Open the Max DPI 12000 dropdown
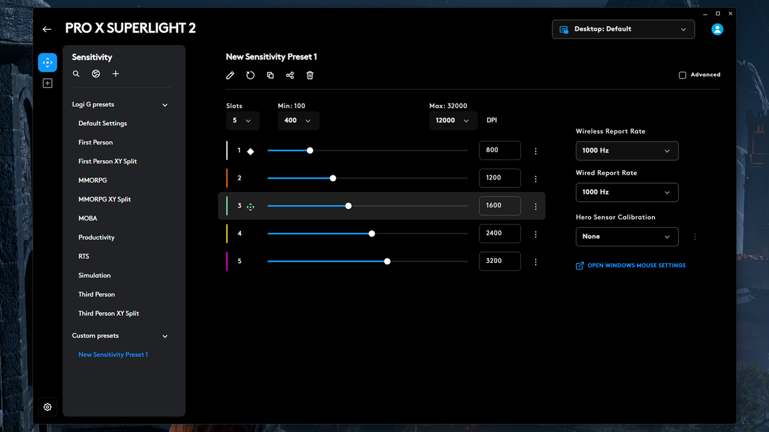Image resolution: width=769 pixels, height=432 pixels. click(453, 120)
